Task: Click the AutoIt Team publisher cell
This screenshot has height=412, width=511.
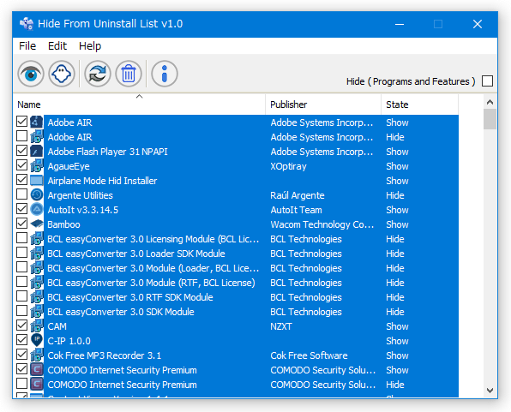Action: click(x=296, y=210)
